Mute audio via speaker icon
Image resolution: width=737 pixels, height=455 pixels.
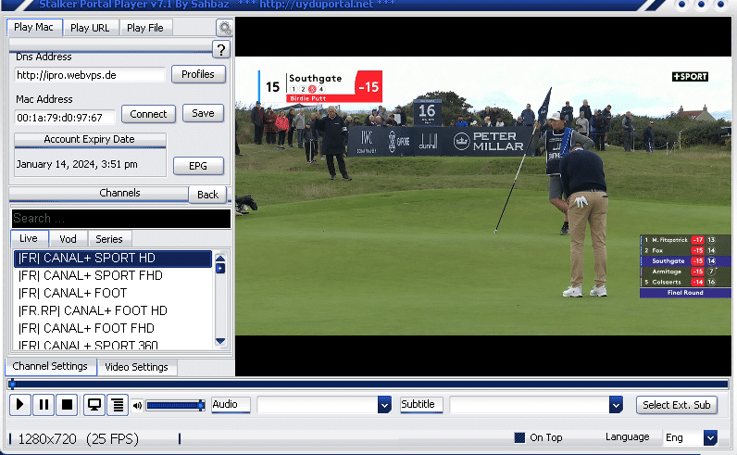pos(137,405)
